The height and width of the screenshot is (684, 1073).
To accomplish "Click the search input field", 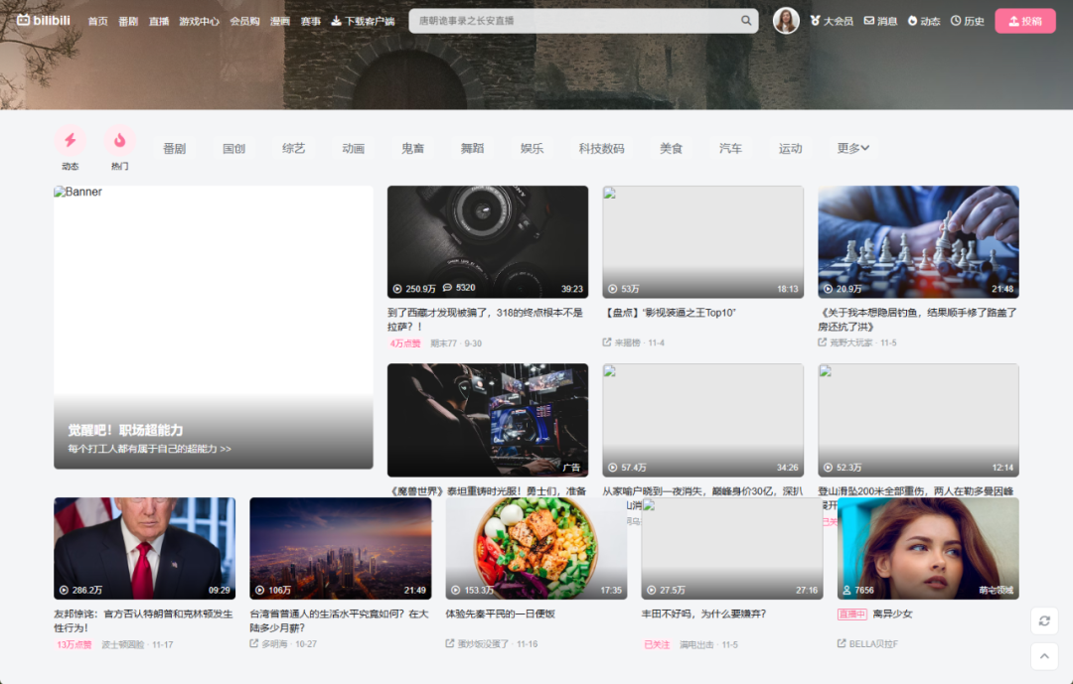I will click(x=571, y=21).
